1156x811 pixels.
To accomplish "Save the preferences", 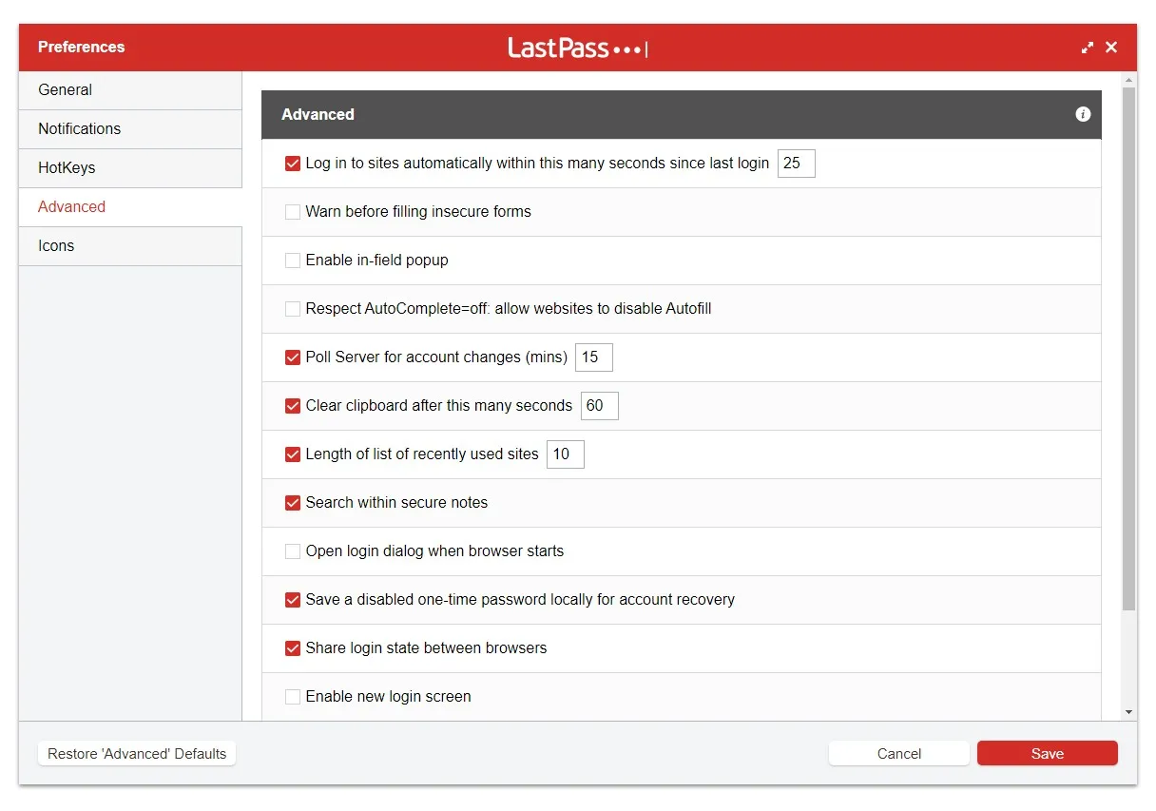I will (1048, 754).
